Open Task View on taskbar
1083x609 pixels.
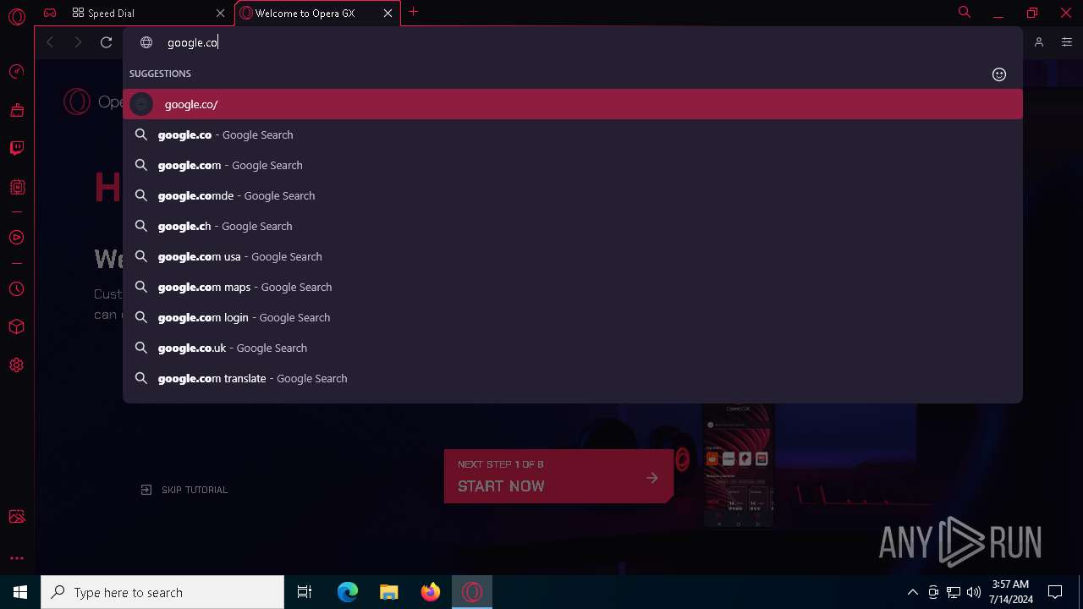[305, 592]
